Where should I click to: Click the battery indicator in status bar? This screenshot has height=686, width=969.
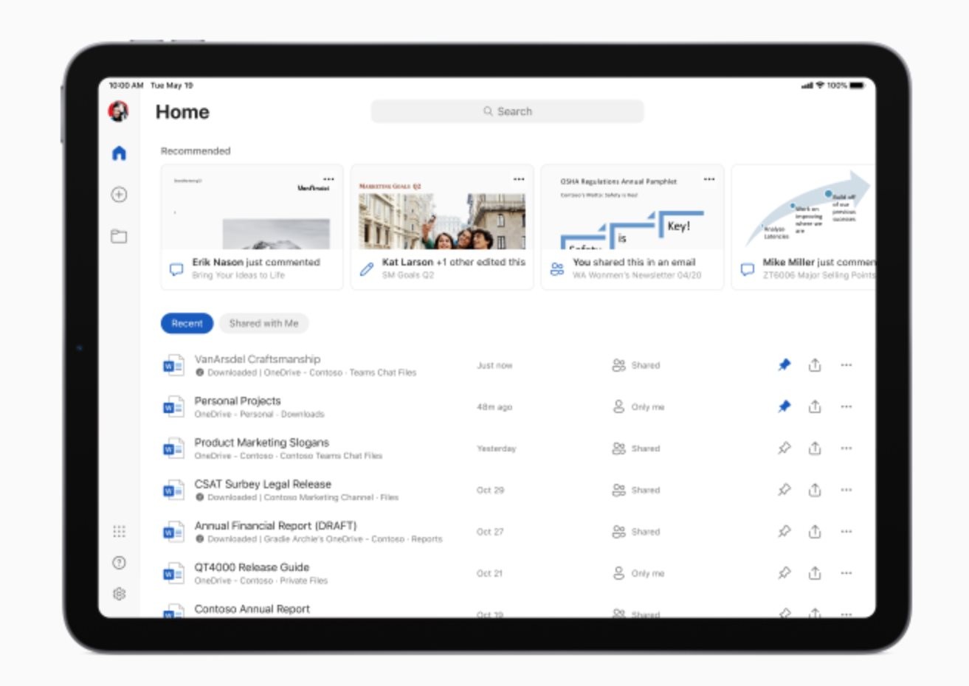coord(857,86)
